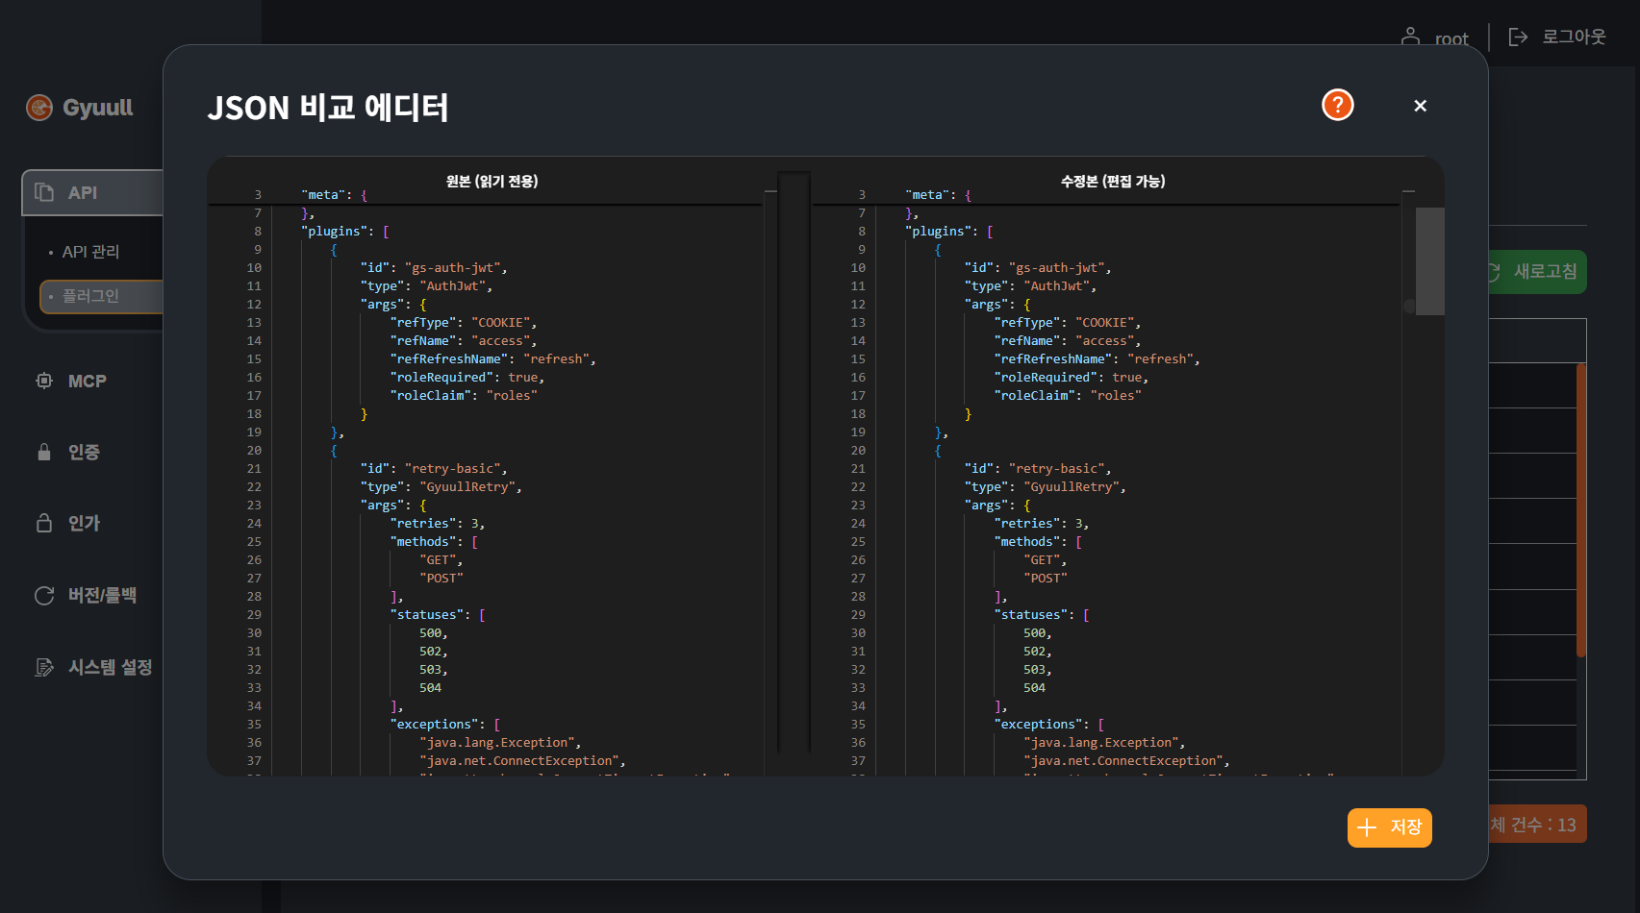The width and height of the screenshot is (1640, 913).
Task: Click the orange help question mark icon
Action: pyautogui.click(x=1337, y=105)
